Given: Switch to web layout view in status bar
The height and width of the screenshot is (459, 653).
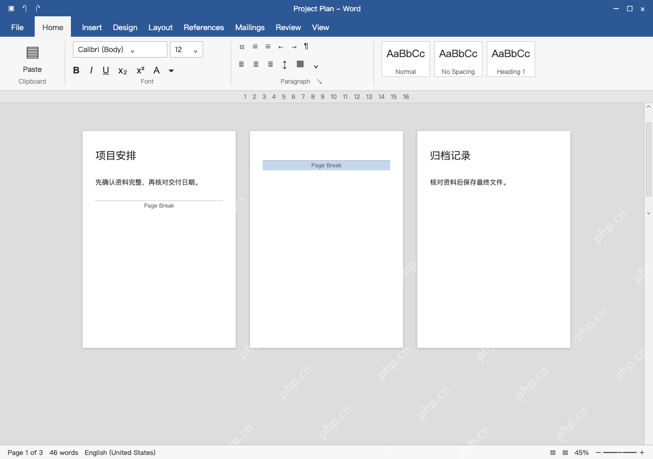Looking at the screenshot, I should pyautogui.click(x=565, y=453).
